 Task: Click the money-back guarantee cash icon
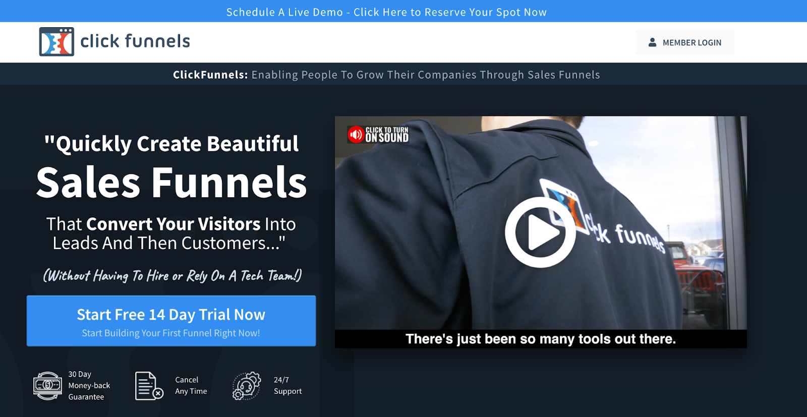tap(47, 386)
